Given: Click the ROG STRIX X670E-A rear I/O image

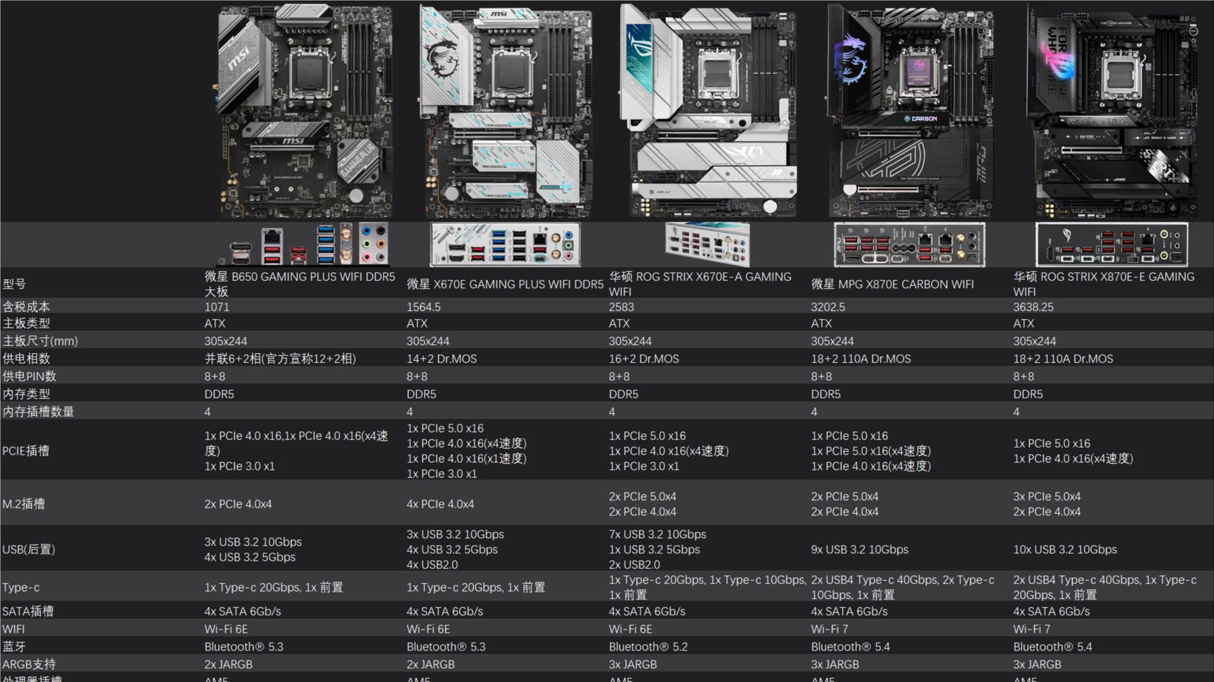Looking at the screenshot, I should [708, 244].
